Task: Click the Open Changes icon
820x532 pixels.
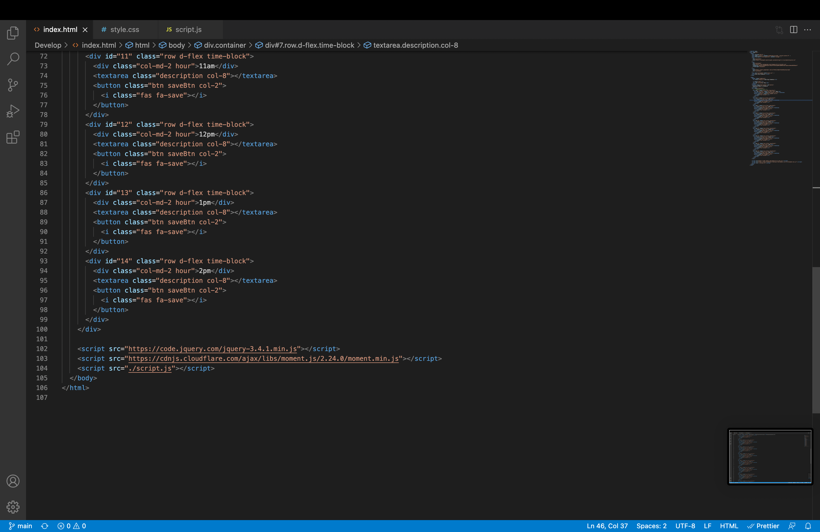Action: (779, 30)
